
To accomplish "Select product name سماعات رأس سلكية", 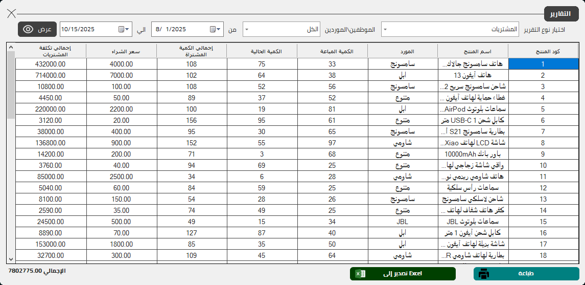I will pyautogui.click(x=473, y=188).
